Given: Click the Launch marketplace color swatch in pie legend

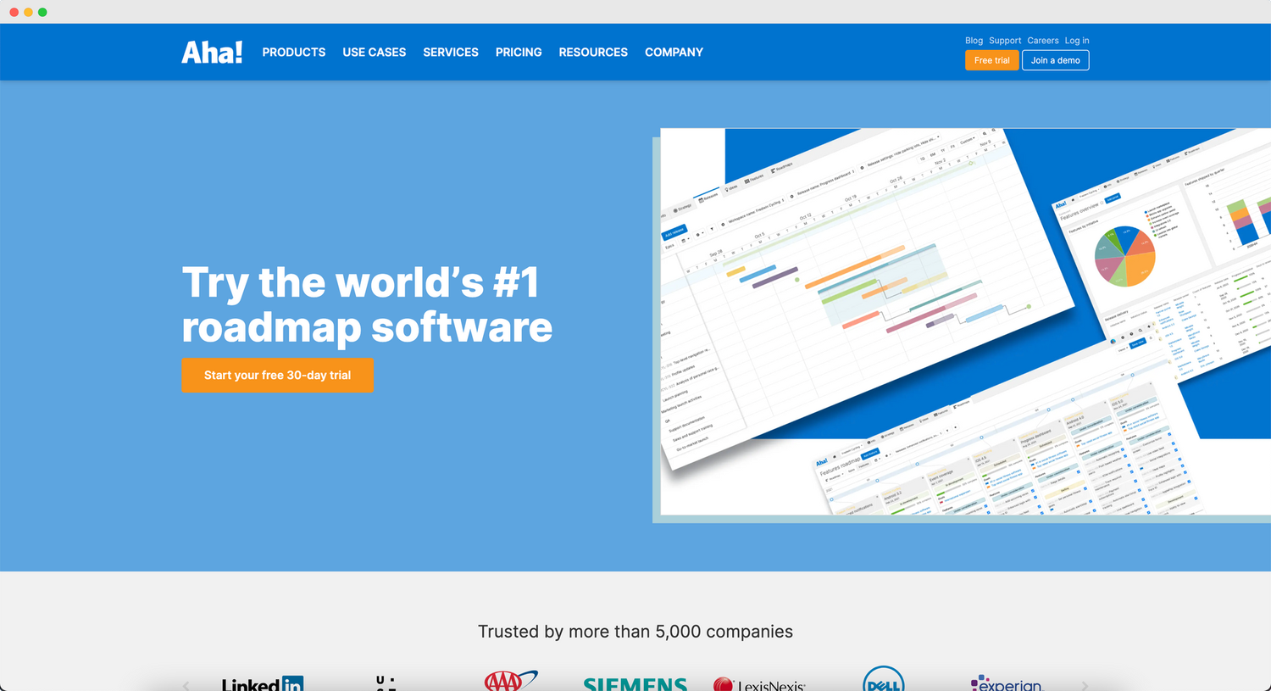Looking at the screenshot, I should [x=1146, y=212].
